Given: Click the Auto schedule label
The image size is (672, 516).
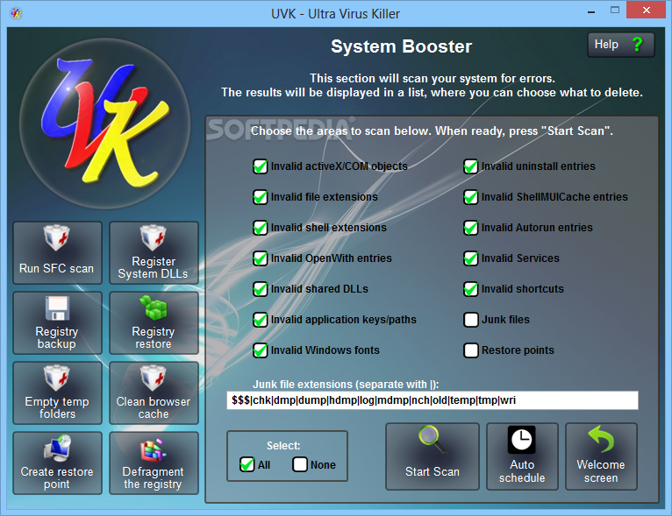Looking at the screenshot, I should point(522,471).
